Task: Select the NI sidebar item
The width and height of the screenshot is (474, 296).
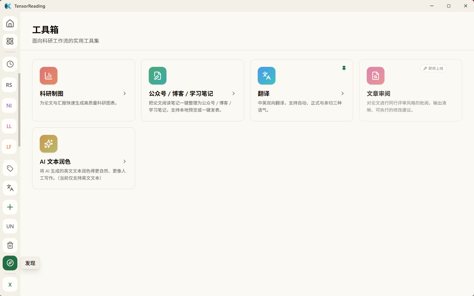Action: (x=9, y=106)
